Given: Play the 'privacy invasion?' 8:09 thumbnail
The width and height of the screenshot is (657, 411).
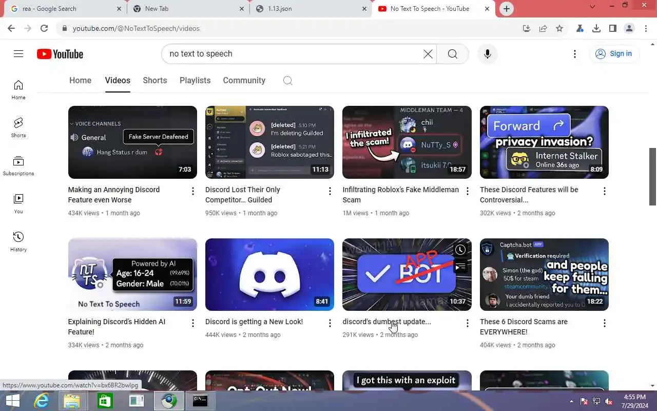Looking at the screenshot, I should (x=544, y=142).
